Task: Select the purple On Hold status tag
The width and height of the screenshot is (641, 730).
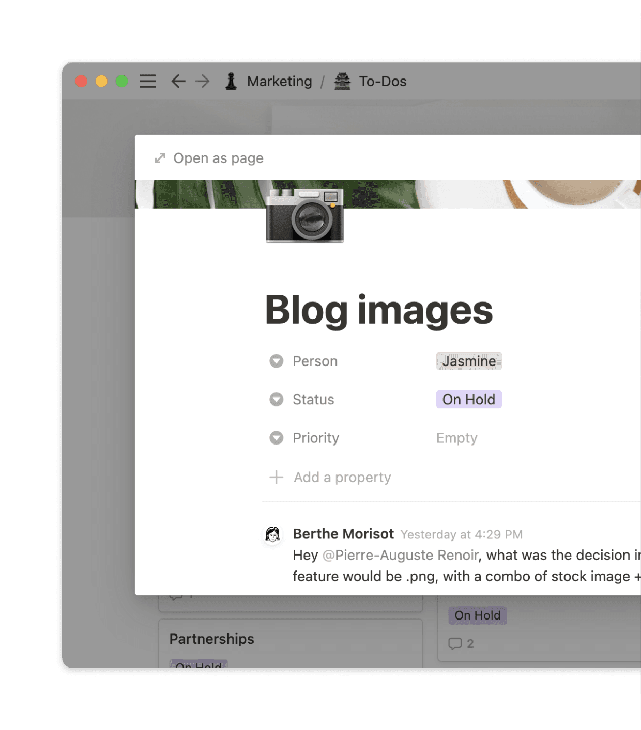Action: click(x=468, y=399)
